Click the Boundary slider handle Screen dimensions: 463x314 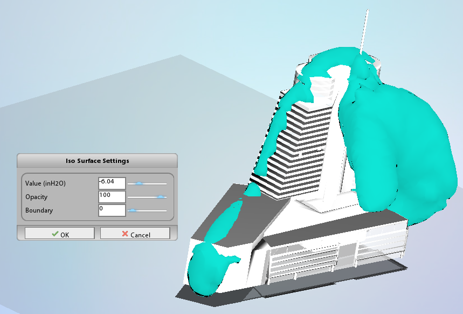(132, 210)
